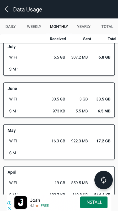Select the MONTHLY tab
Screen dimensions: 118x211
point(59,27)
